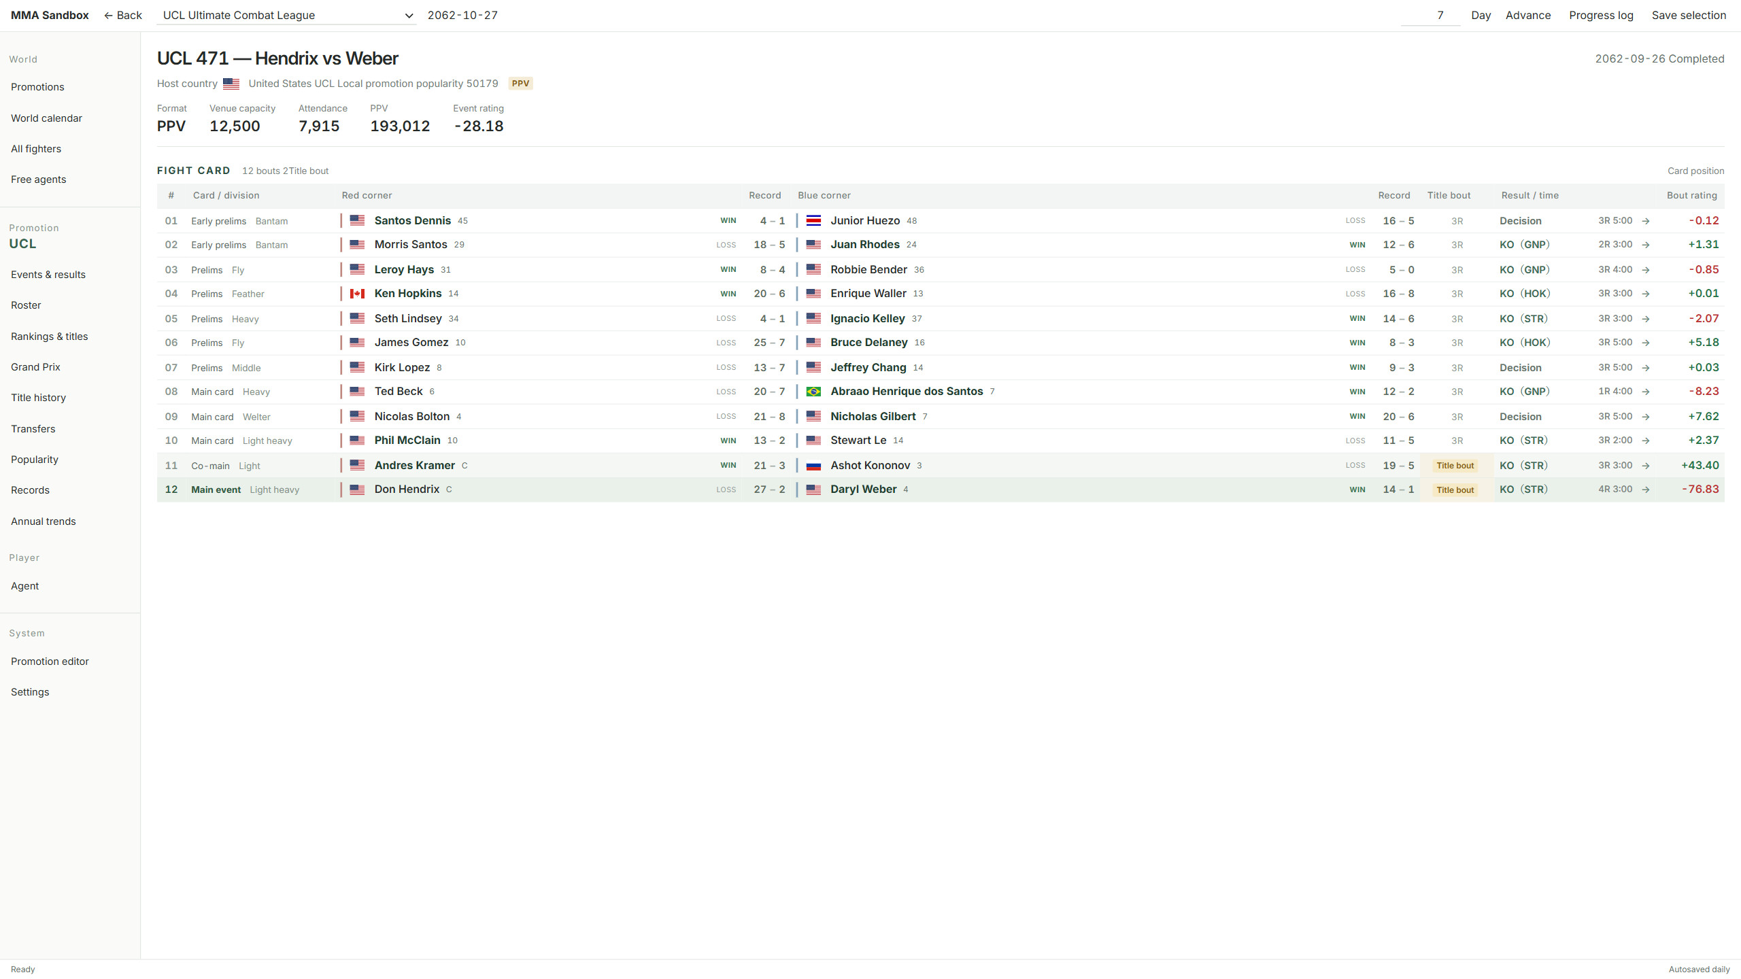Image resolution: width=1741 pixels, height=979 pixels.
Task: Open bout arrow on Leroy Hays row
Action: (1646, 270)
